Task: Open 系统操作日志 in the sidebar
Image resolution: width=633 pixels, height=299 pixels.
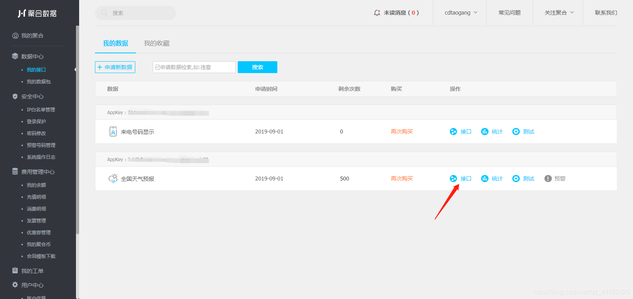Action: click(x=41, y=157)
